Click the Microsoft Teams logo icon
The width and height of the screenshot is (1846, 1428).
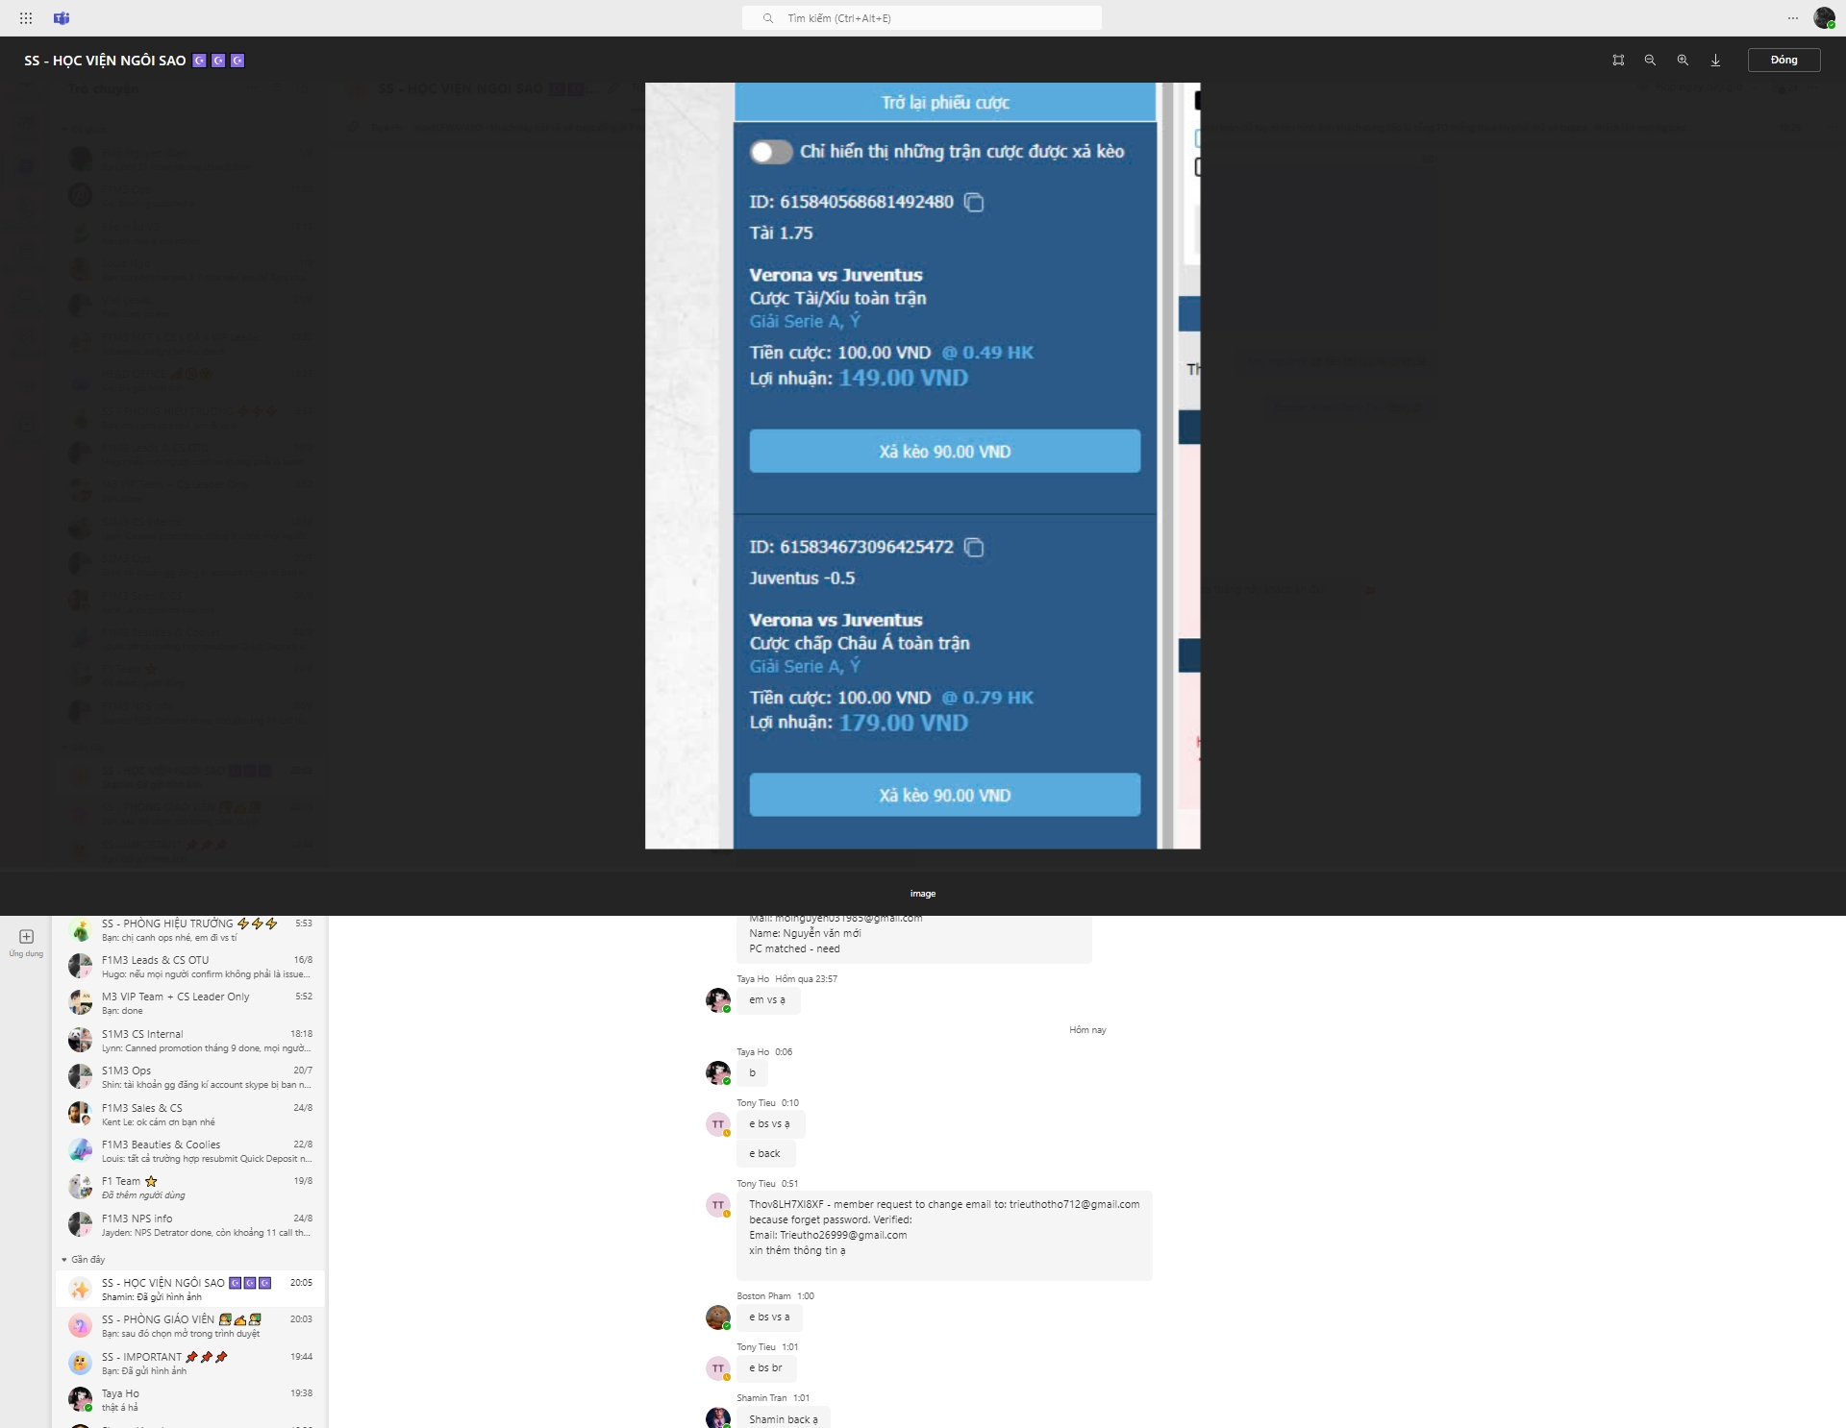pyautogui.click(x=62, y=18)
